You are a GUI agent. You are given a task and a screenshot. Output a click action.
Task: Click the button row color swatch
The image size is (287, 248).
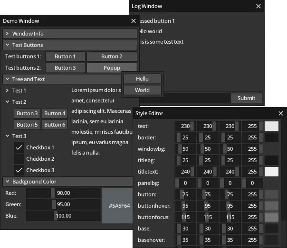271,194
